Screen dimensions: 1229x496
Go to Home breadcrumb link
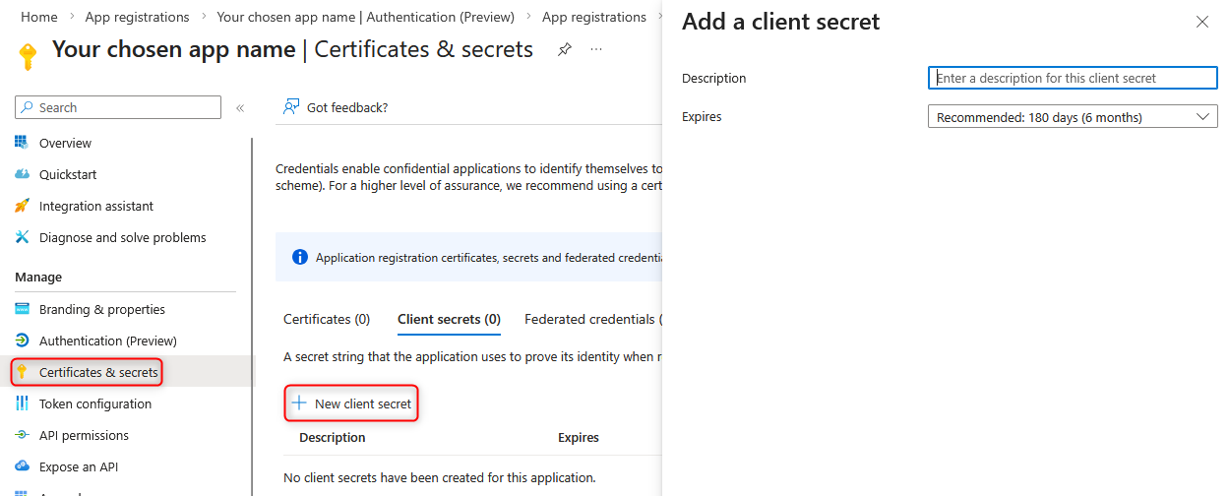[39, 17]
